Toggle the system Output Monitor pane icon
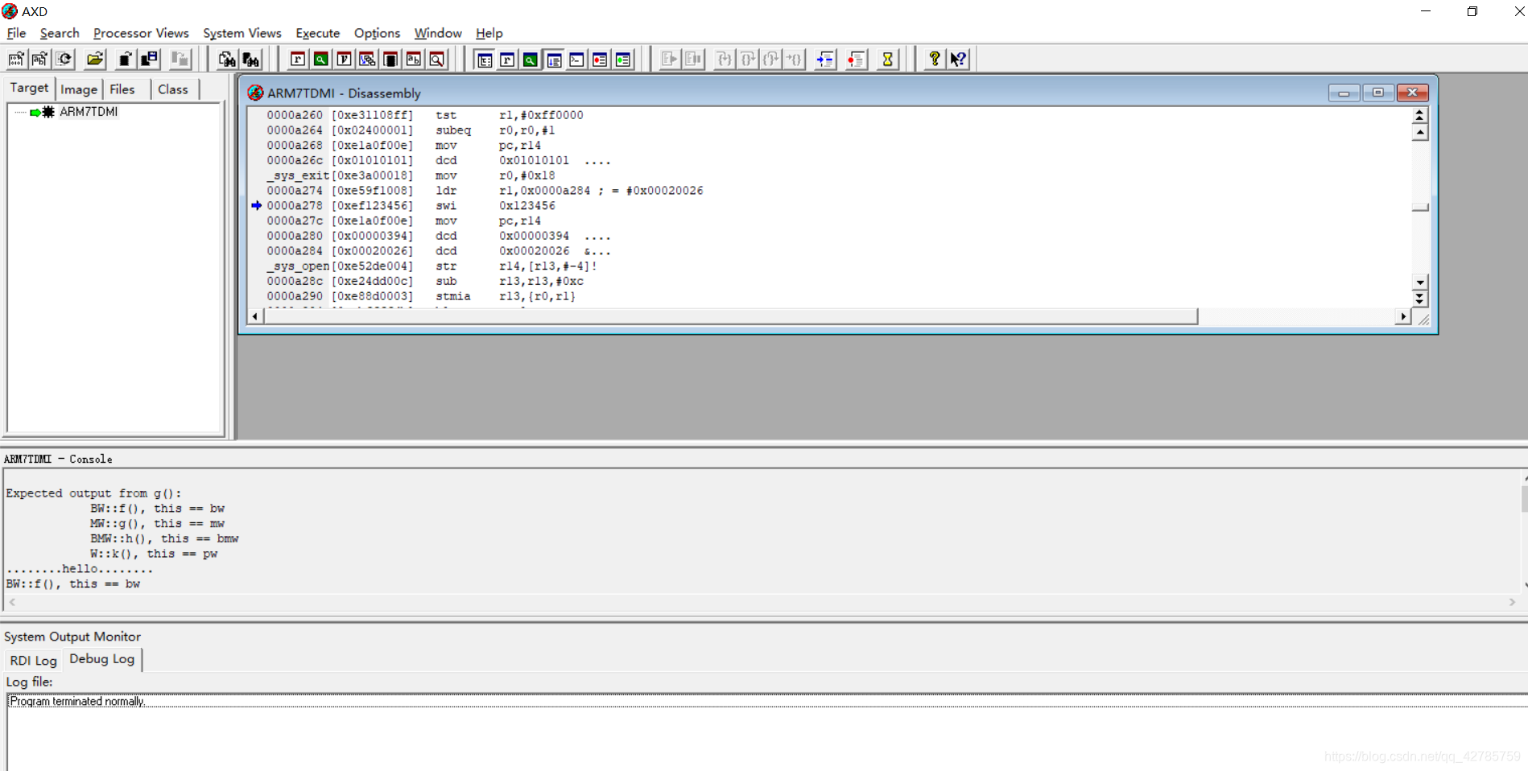 click(554, 60)
